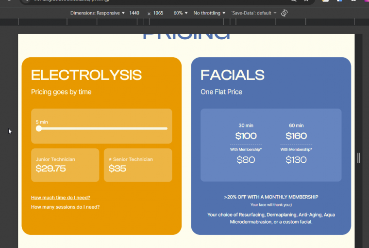Click the Senior Technician price card
This screenshot has width=369, height=248.
[x=138, y=165]
